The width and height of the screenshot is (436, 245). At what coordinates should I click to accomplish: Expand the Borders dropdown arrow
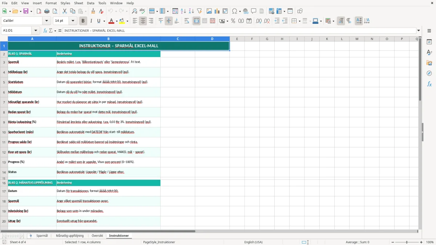pyautogui.click(x=299, y=21)
